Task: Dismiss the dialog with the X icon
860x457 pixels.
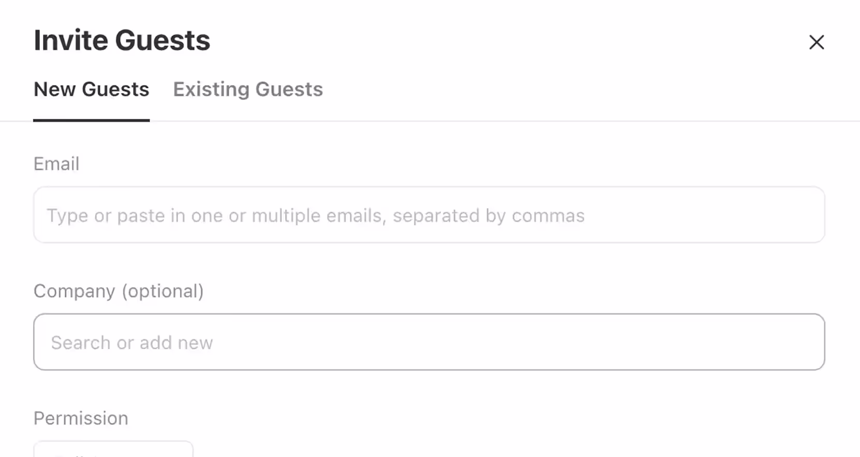Action: (817, 42)
